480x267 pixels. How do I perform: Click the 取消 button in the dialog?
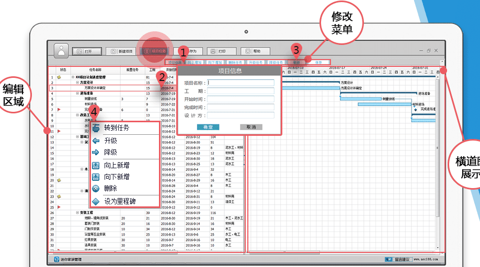251,127
